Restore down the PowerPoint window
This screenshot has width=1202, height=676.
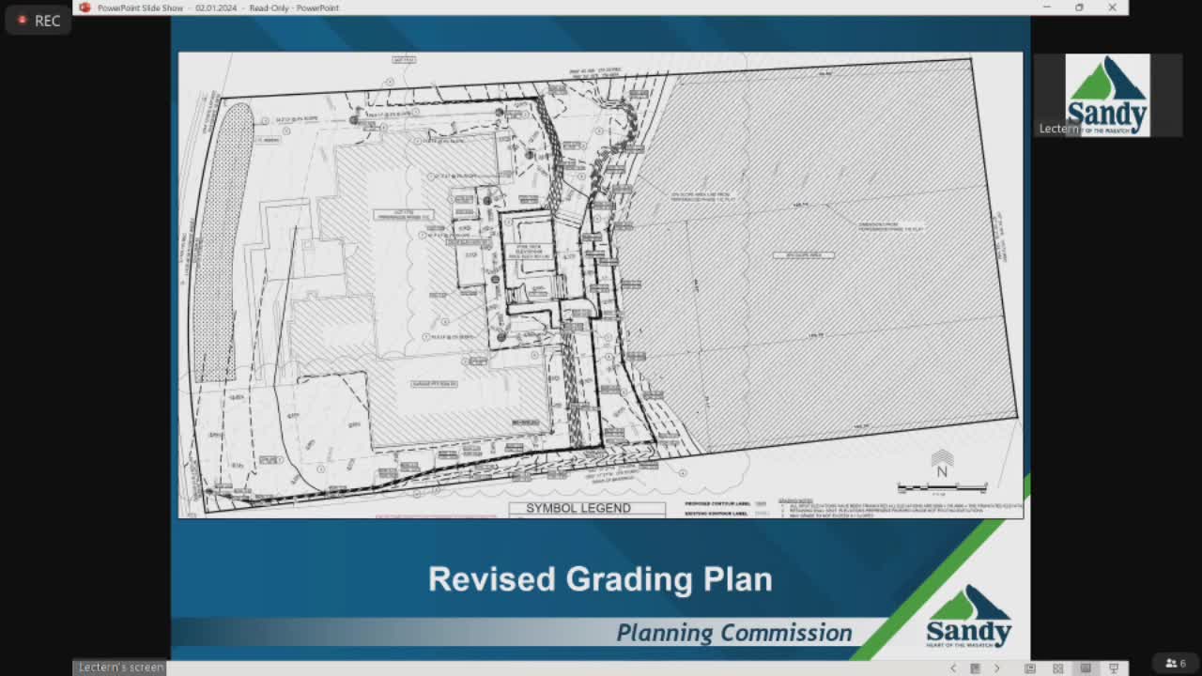(x=1079, y=8)
